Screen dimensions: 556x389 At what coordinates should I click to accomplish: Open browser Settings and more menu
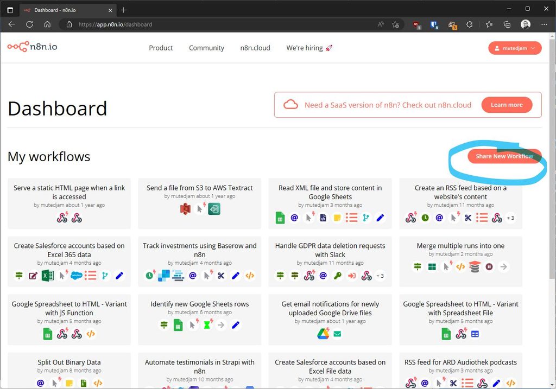coord(544,24)
